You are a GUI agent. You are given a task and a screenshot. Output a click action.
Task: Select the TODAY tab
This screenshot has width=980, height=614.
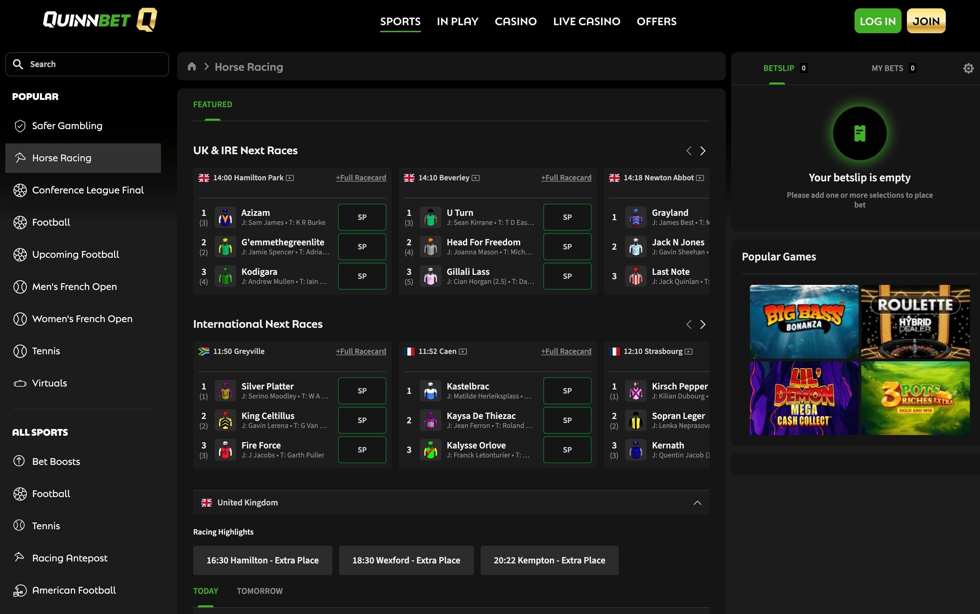point(206,591)
